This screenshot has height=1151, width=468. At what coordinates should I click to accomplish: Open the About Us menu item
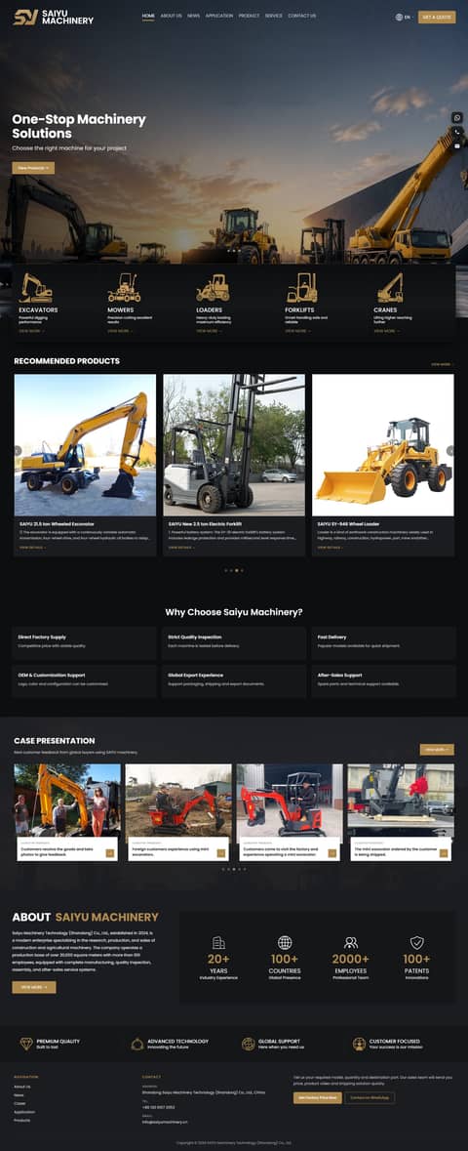(x=171, y=16)
